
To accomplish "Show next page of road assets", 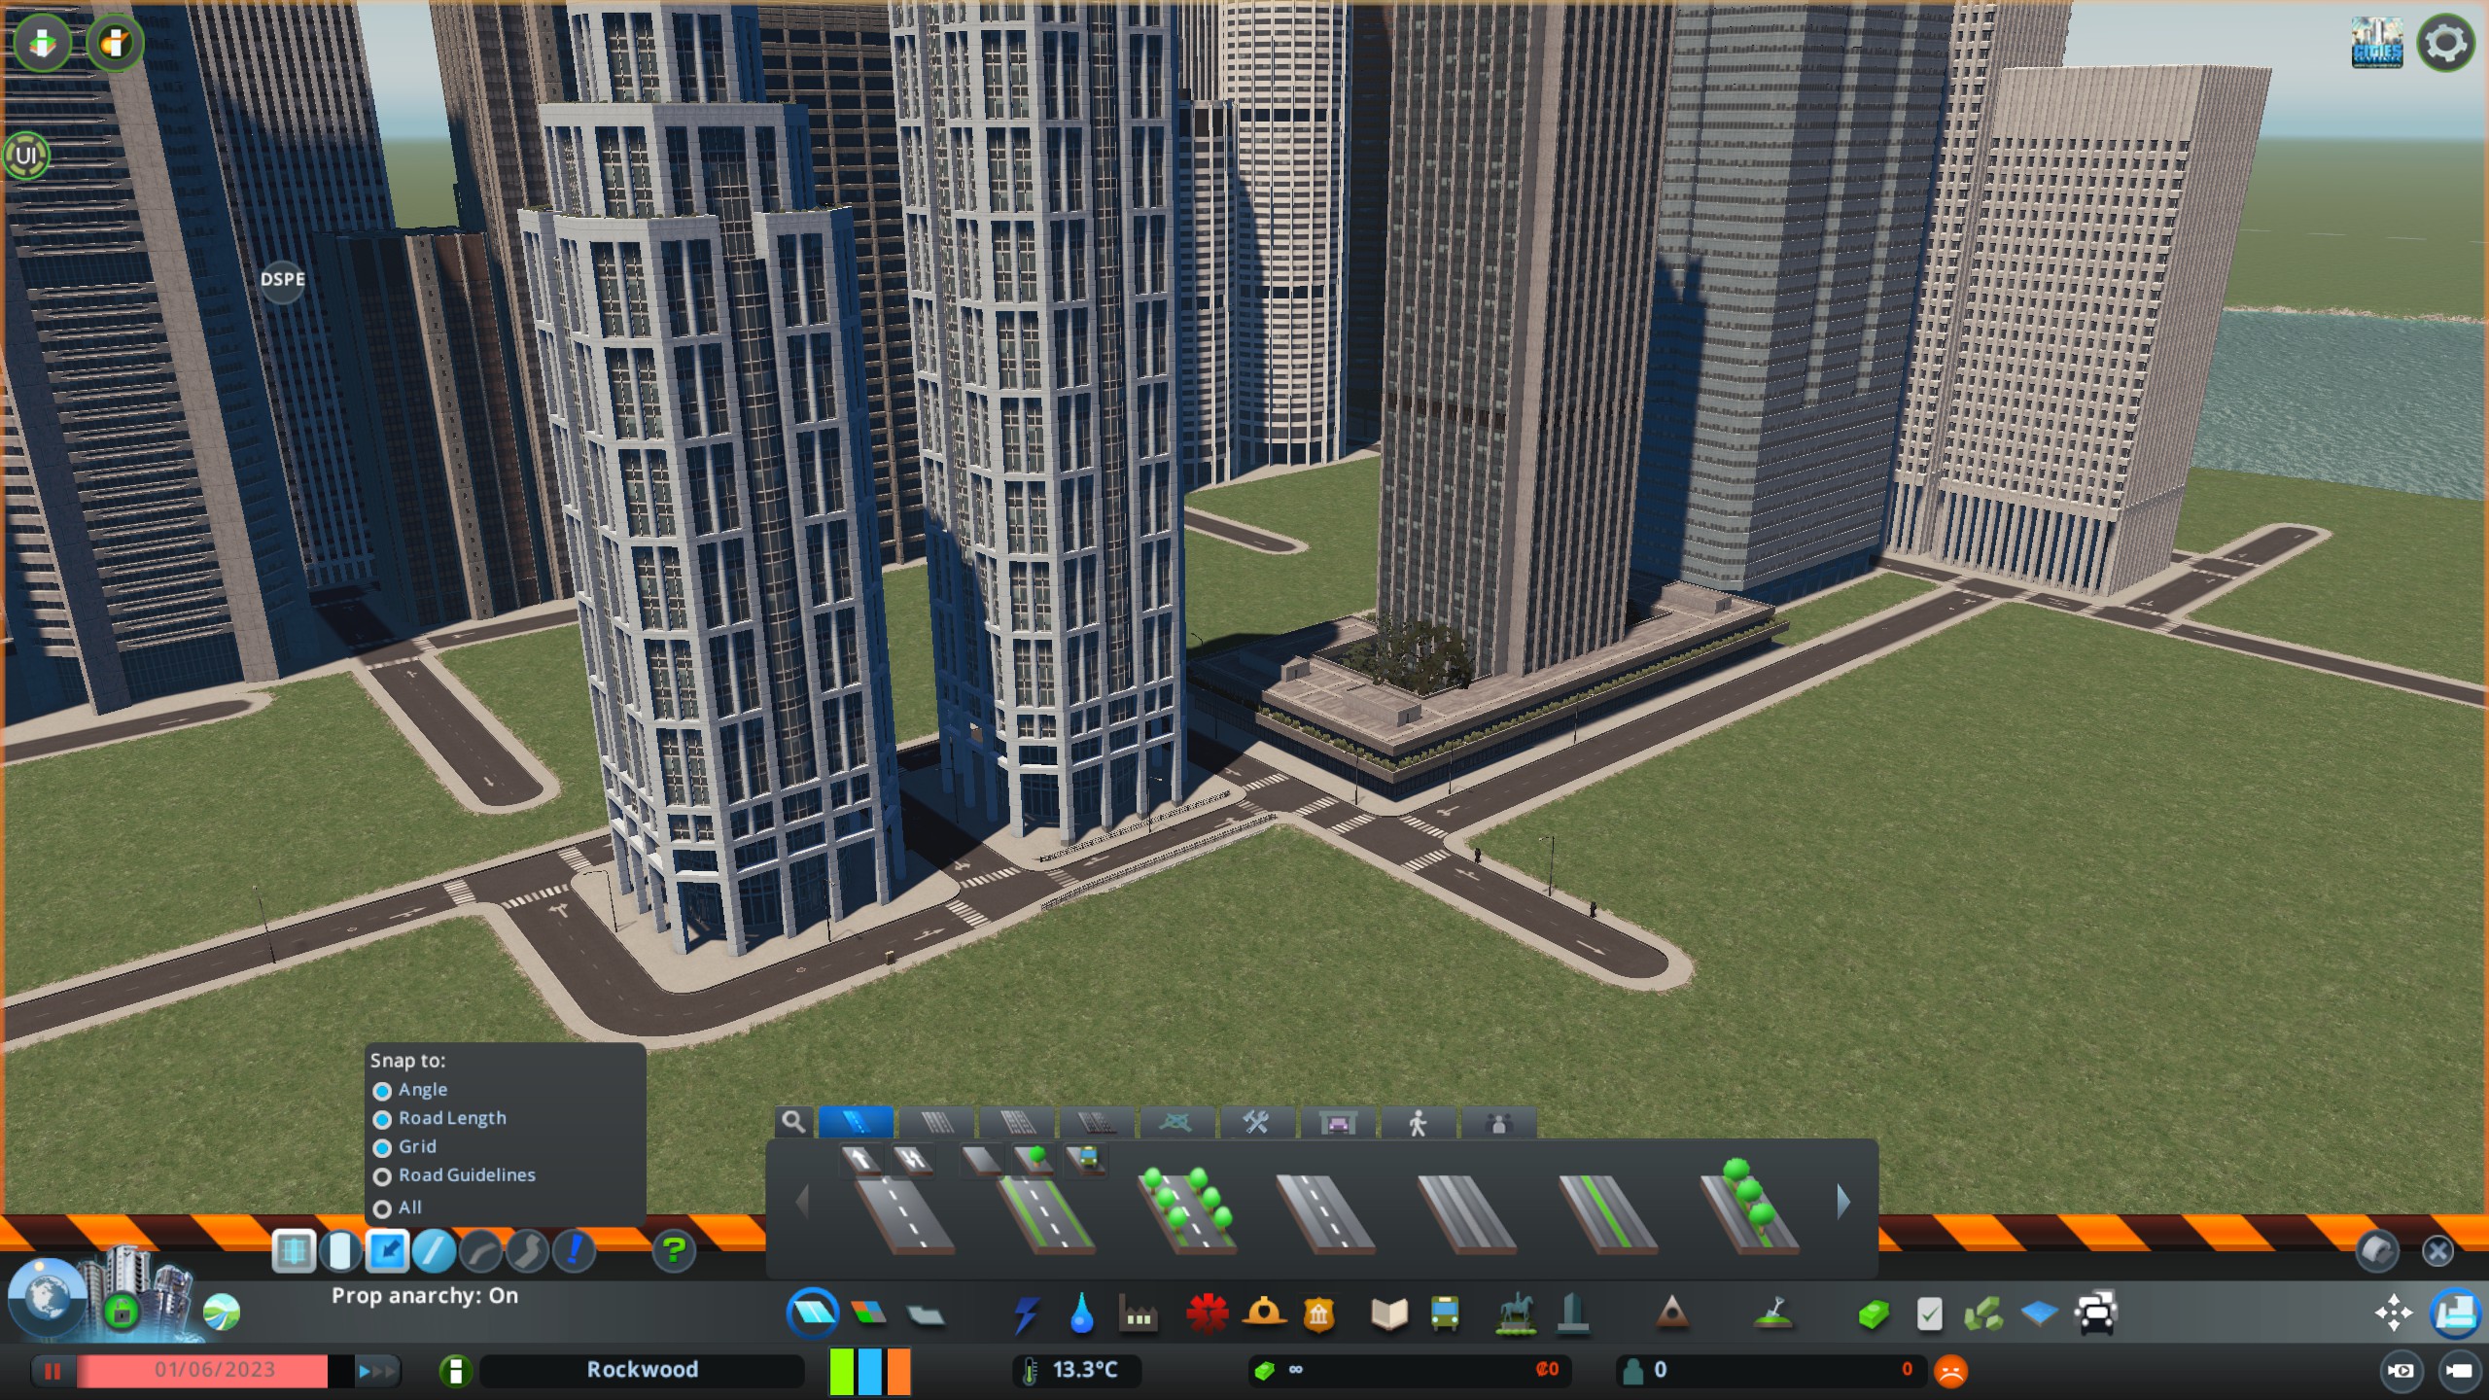I will (x=1842, y=1204).
